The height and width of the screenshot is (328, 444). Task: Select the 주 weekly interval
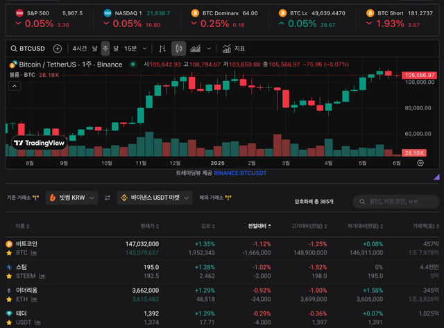(x=105, y=49)
